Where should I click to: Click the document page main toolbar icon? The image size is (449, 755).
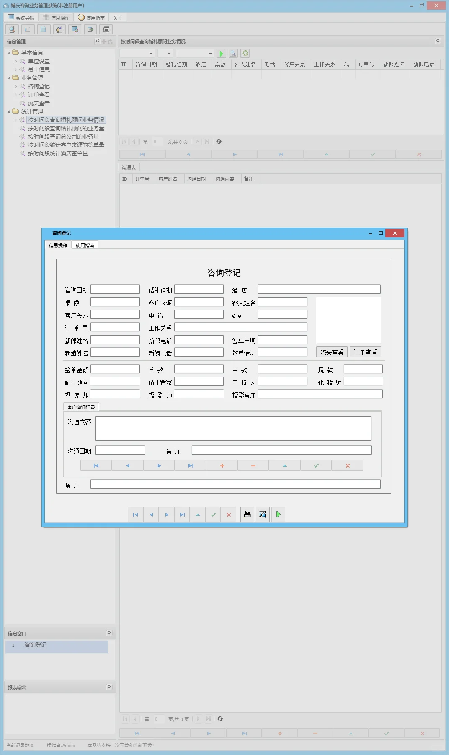(43, 29)
